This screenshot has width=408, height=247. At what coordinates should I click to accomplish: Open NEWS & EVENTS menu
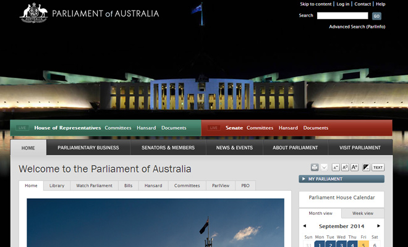point(234,148)
